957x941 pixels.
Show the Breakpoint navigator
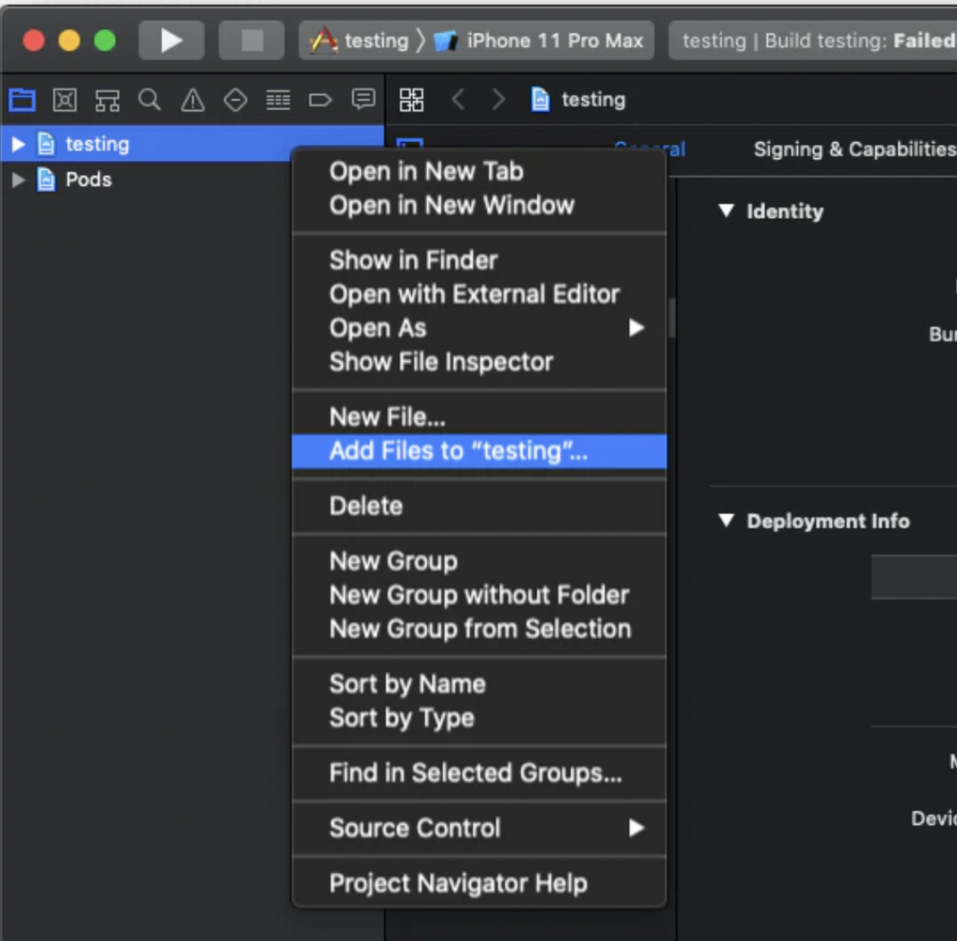point(321,100)
